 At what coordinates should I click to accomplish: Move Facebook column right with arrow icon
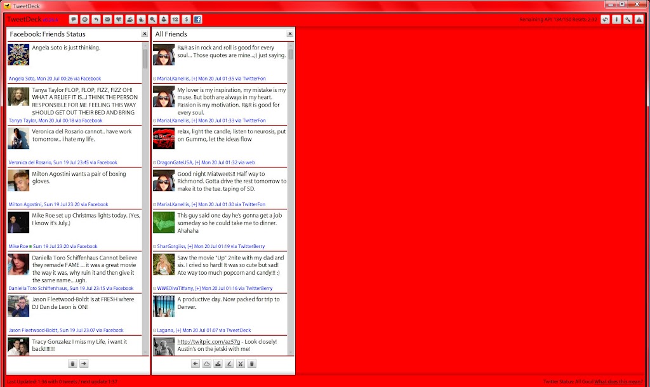[x=84, y=364]
